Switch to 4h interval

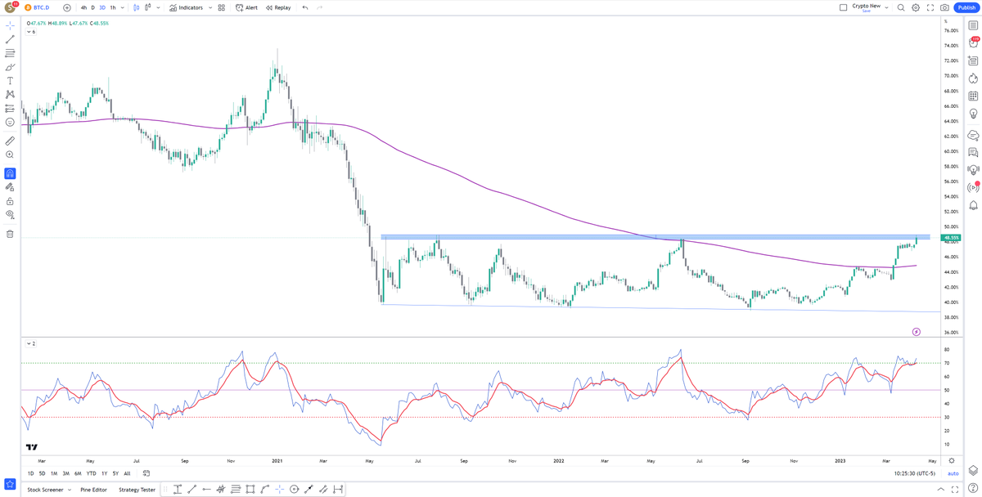[x=83, y=7]
